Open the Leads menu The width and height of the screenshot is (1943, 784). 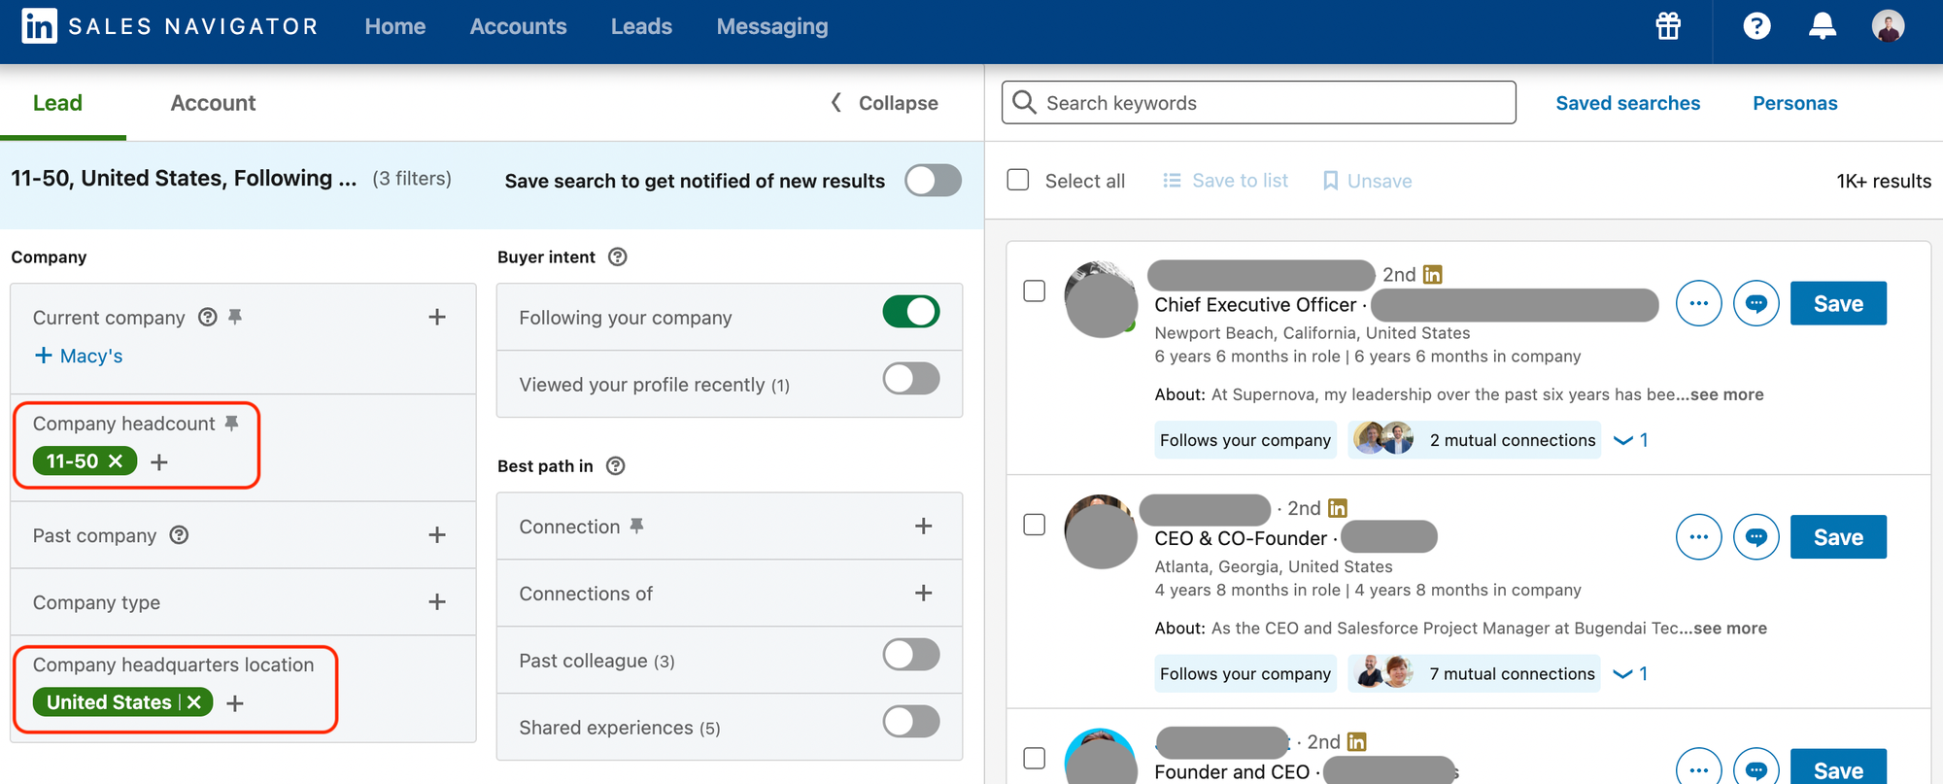(641, 26)
